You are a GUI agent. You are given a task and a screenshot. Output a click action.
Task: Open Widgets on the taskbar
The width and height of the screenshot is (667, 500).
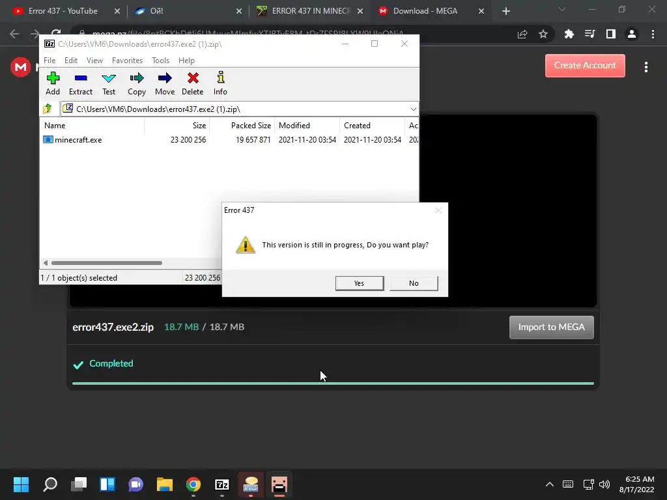point(107,484)
